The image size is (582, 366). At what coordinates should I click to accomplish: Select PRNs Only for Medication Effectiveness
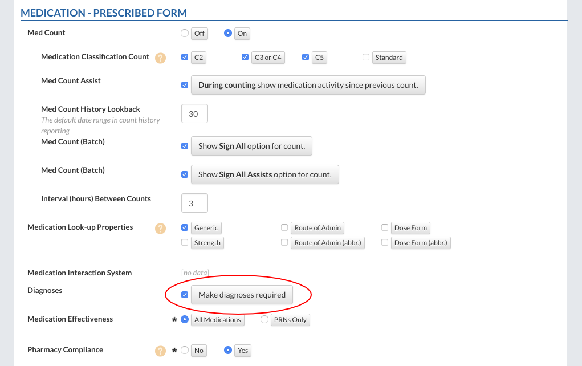(x=264, y=319)
